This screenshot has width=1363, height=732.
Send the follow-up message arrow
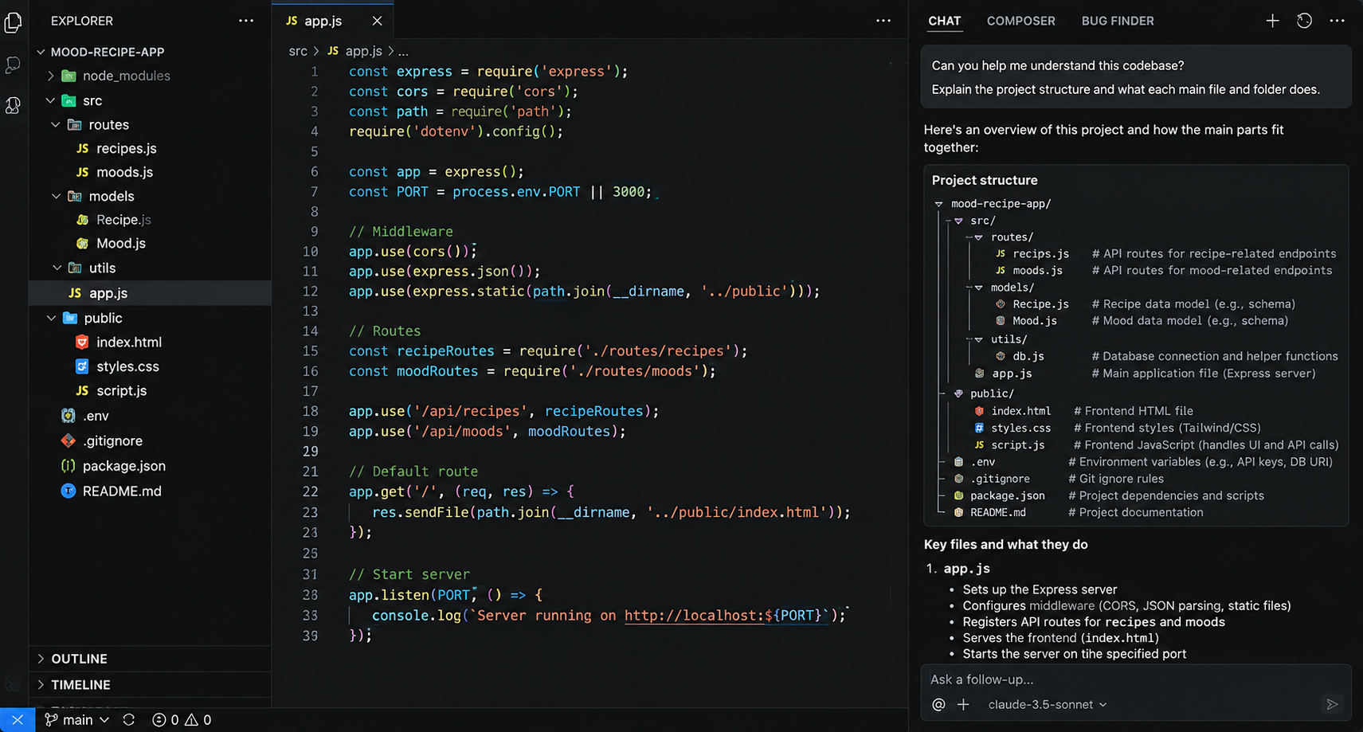pyautogui.click(x=1332, y=704)
